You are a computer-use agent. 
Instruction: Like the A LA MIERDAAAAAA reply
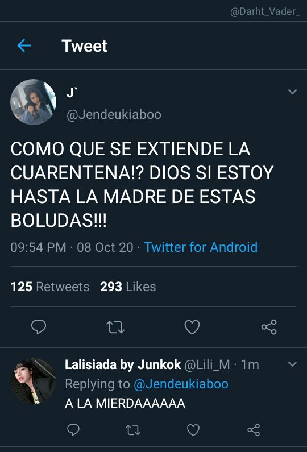(193, 430)
